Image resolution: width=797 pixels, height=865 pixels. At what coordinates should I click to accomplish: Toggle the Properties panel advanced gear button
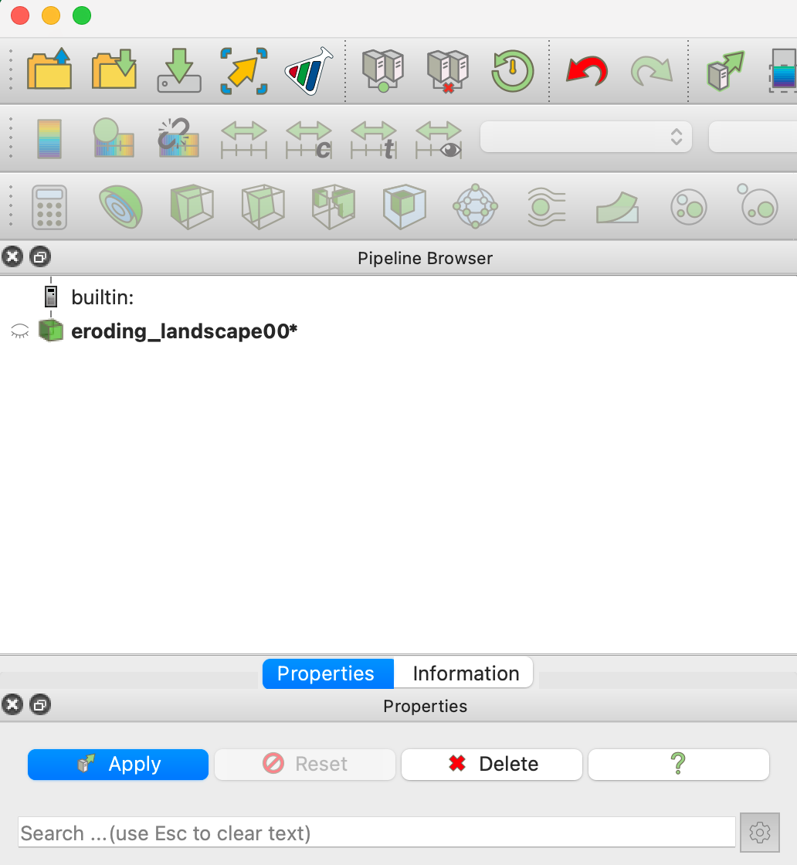pos(759,833)
